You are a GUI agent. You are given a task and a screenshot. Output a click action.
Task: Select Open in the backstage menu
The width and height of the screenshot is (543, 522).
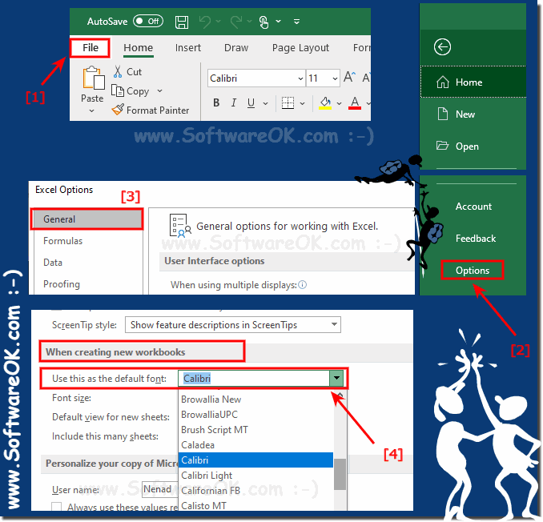tap(473, 146)
